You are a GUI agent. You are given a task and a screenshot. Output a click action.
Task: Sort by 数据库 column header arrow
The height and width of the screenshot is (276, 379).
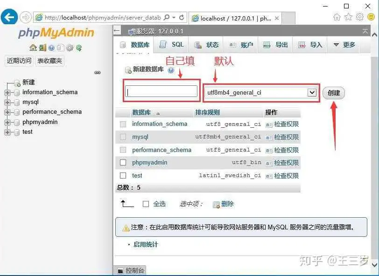(x=158, y=113)
